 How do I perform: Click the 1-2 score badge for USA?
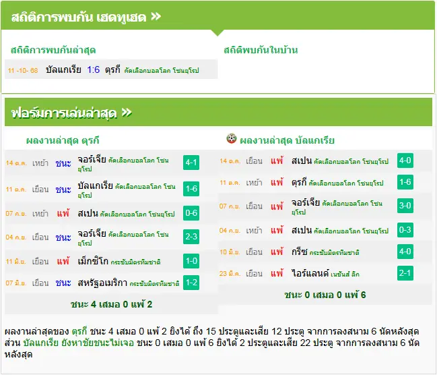[191, 283]
